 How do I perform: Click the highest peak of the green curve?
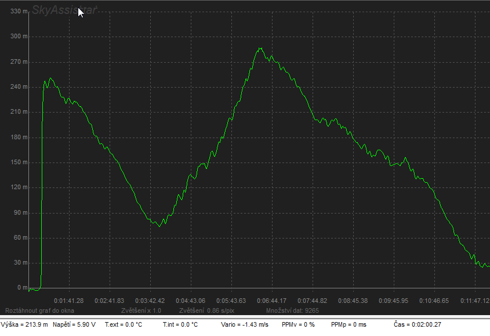coord(261,48)
